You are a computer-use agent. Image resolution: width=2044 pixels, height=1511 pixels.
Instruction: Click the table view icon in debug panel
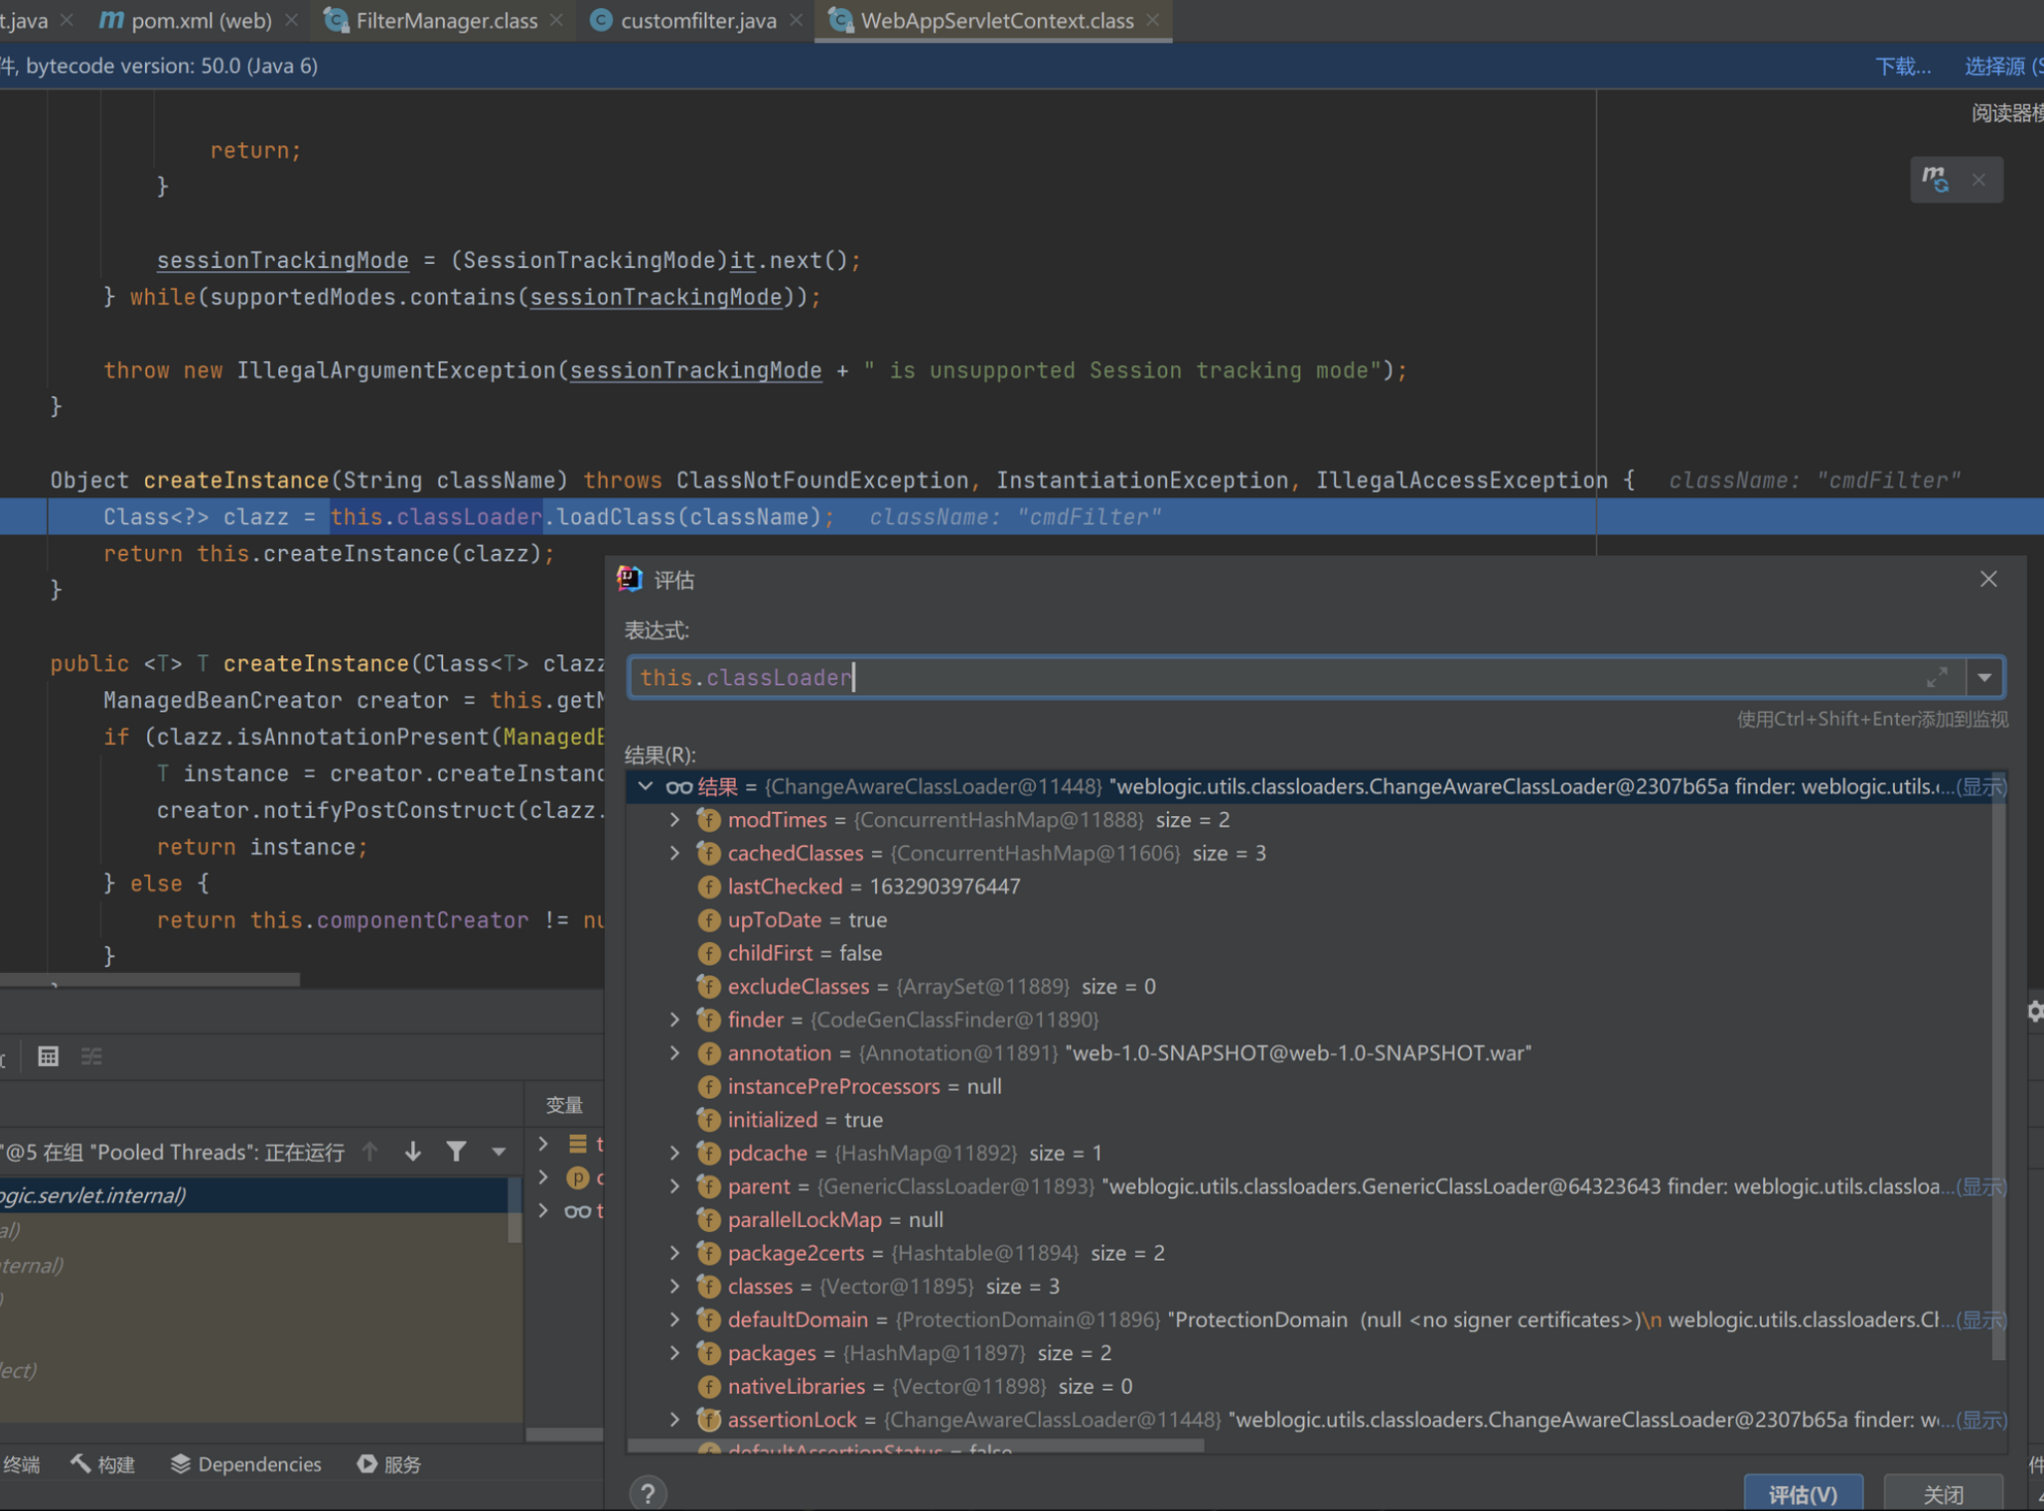(x=48, y=1056)
